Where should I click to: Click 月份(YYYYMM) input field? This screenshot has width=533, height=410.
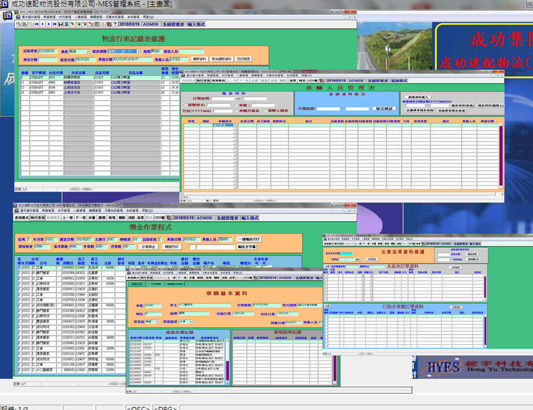[223, 111]
